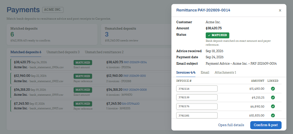
Task: Open full details link
Action: click(x=231, y=125)
